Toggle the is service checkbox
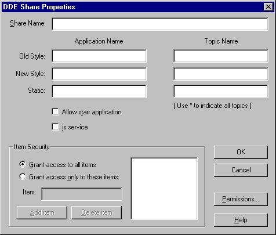 click(56, 127)
